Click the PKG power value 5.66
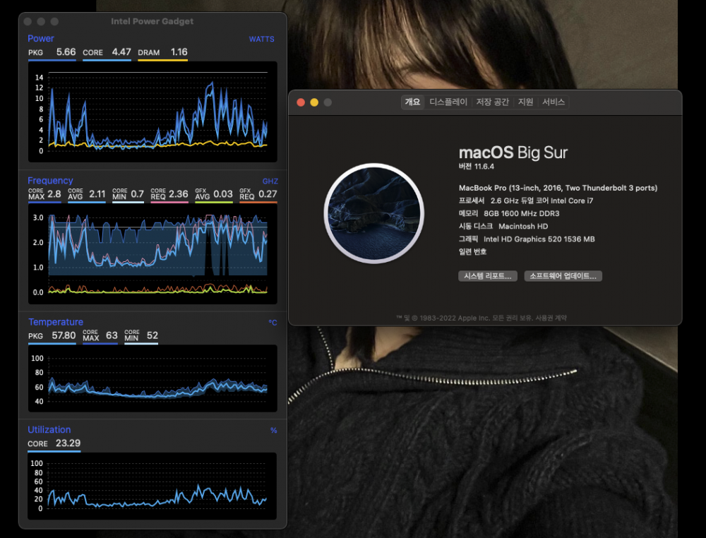 point(66,52)
